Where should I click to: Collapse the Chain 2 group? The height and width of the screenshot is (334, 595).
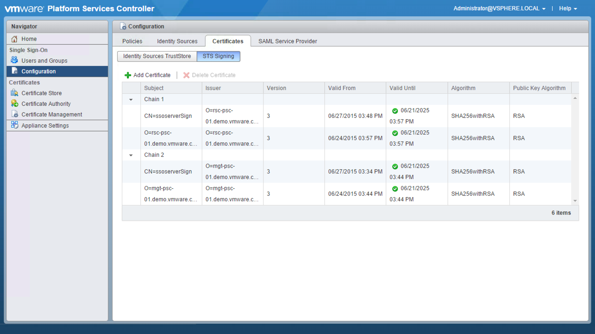point(131,155)
